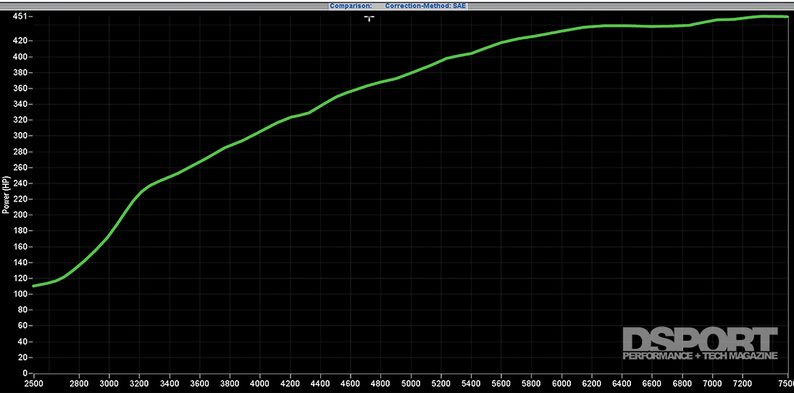The image size is (794, 393).
Task: Click the 5000 RPM tick label
Action: coord(411,383)
